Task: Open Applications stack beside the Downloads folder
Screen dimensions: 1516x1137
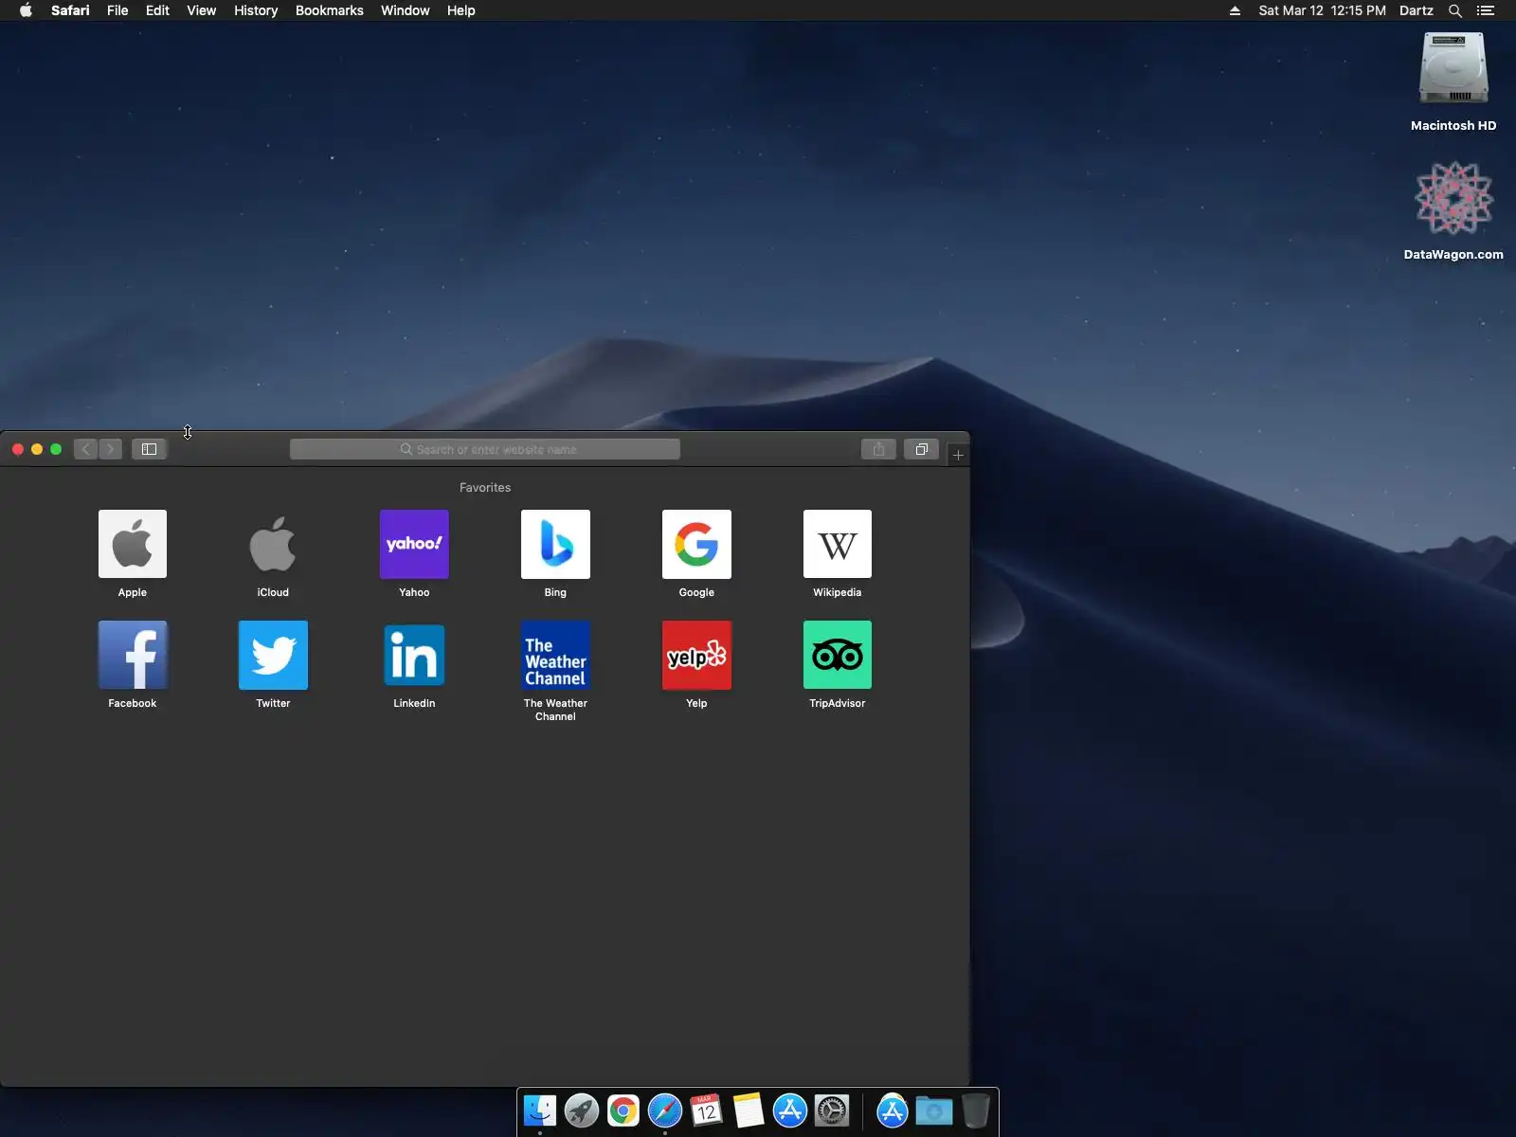Action: tap(893, 1110)
